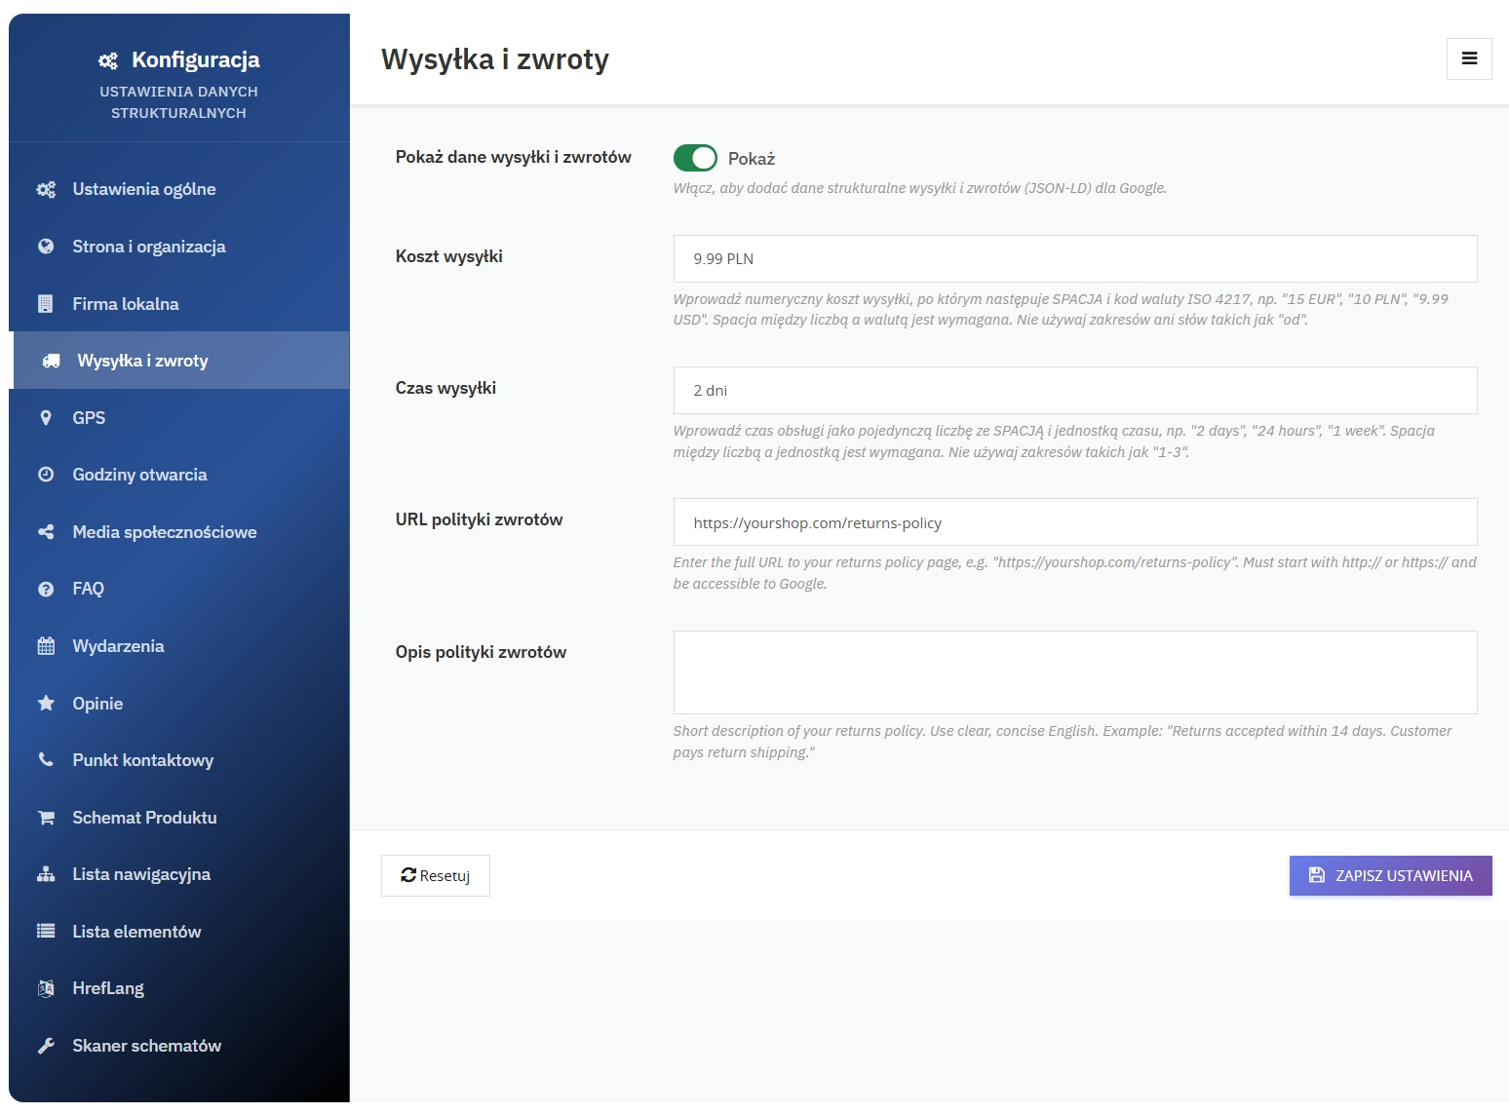Viewport: 1509px width, 1113px height.
Task: Click the building icon beside Firma lokalna
Action: click(x=46, y=304)
